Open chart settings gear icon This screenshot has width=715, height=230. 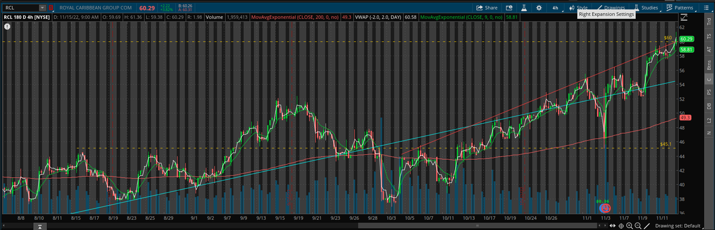coord(539,8)
